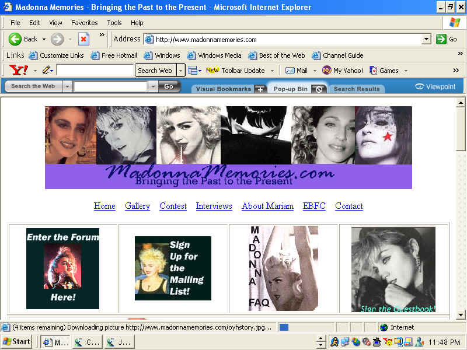This screenshot has height=350, width=467.
Task: Click the Internet zone globe in status bar
Action: [384, 327]
